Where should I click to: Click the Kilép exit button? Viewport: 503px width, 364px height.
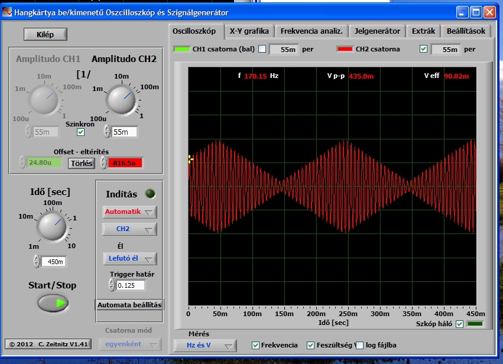point(46,34)
